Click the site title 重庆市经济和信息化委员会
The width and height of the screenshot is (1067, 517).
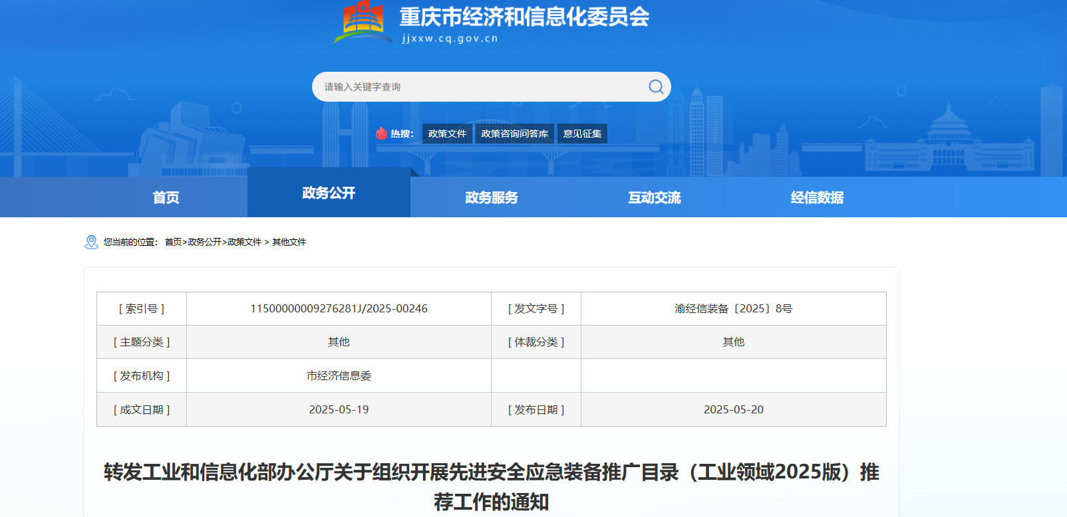[x=524, y=17]
